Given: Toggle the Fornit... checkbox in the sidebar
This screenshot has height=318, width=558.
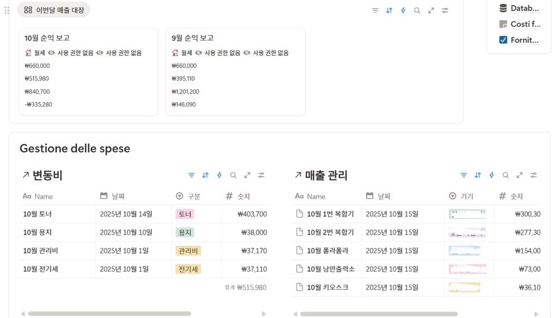Looking at the screenshot, I should click(503, 40).
